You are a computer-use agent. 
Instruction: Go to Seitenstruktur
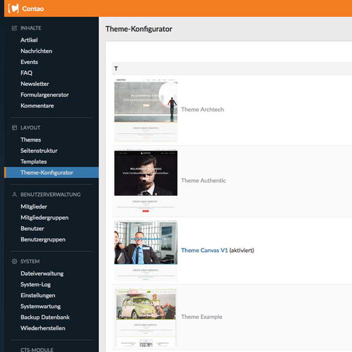(39, 151)
